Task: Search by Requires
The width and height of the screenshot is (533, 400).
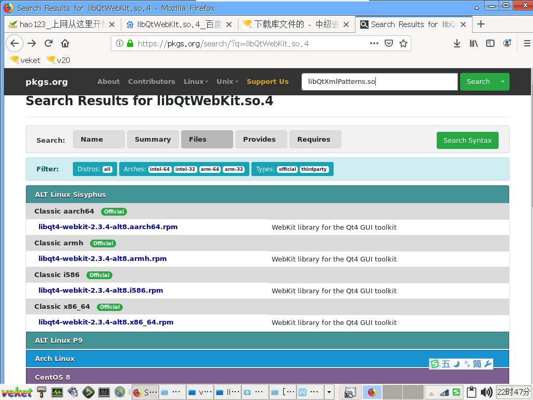Action: tap(315, 140)
